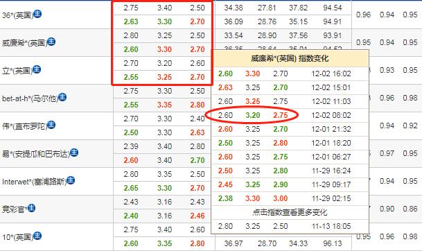Image resolution: width=422 pixels, height=251 pixels.
Task: Open bookmaker 竞彩官*
Action: click(x=15, y=209)
